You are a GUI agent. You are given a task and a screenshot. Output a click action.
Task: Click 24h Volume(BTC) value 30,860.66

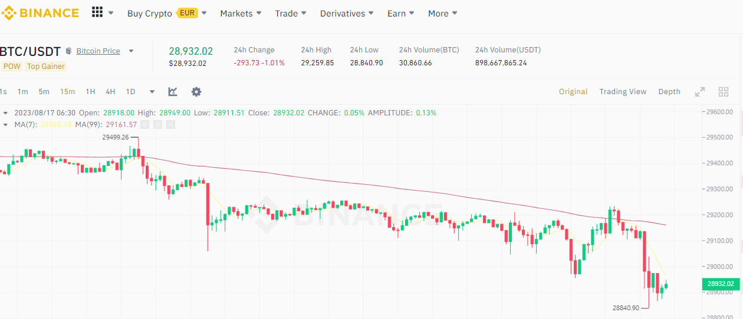point(415,63)
